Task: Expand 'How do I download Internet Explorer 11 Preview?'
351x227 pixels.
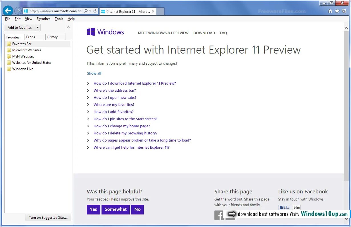Action: pos(135,83)
